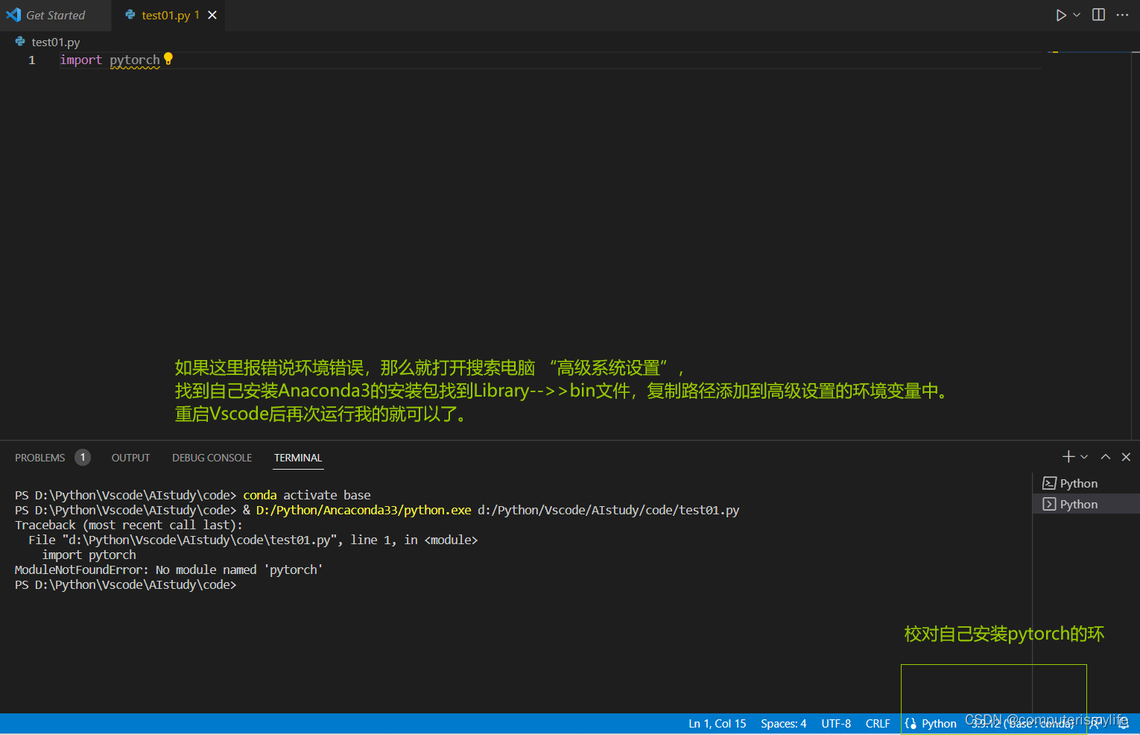
Task: Open the PROBLEMS panel tab
Action: [40, 458]
